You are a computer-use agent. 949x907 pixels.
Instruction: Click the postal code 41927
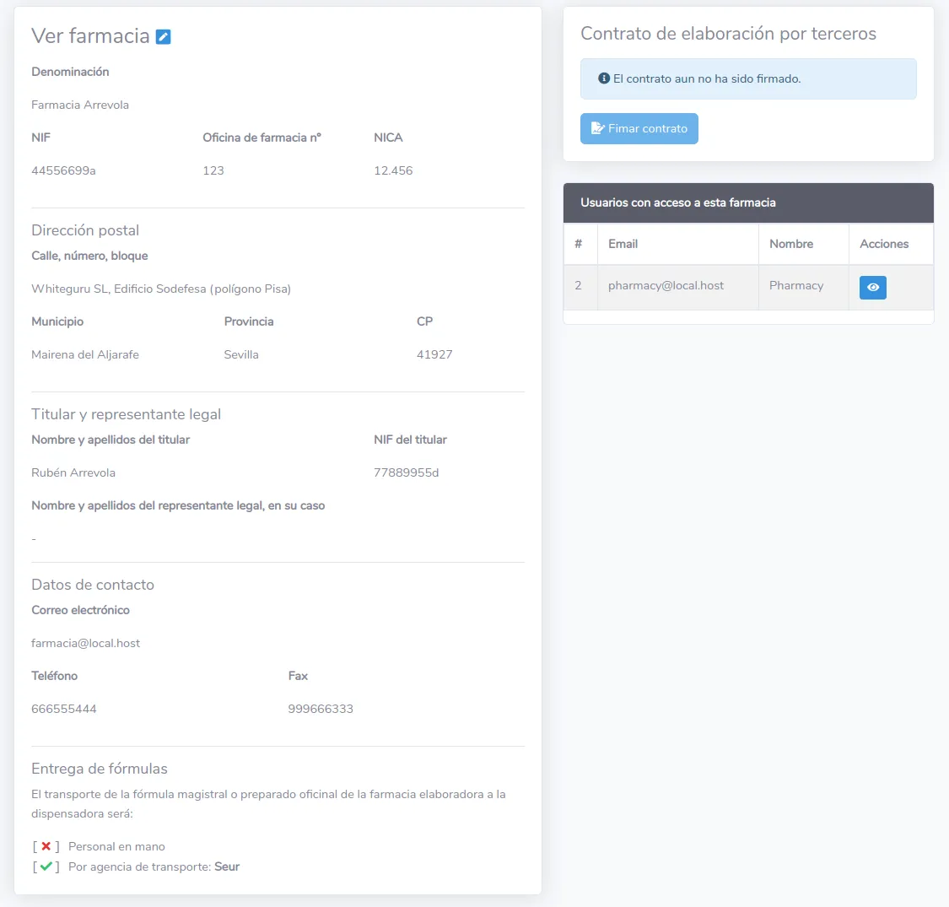click(434, 355)
